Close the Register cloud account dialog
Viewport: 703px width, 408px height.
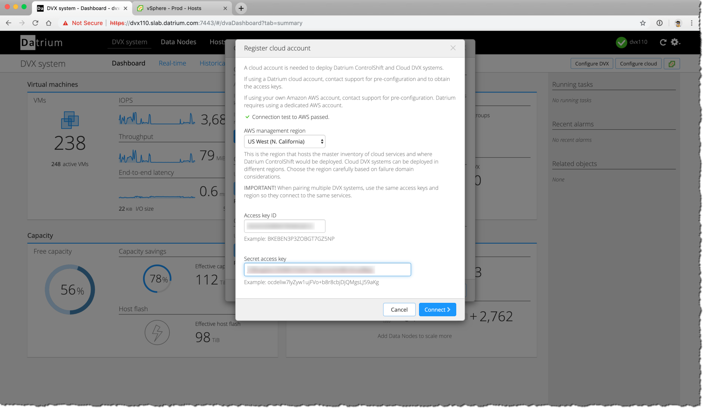[x=453, y=48]
